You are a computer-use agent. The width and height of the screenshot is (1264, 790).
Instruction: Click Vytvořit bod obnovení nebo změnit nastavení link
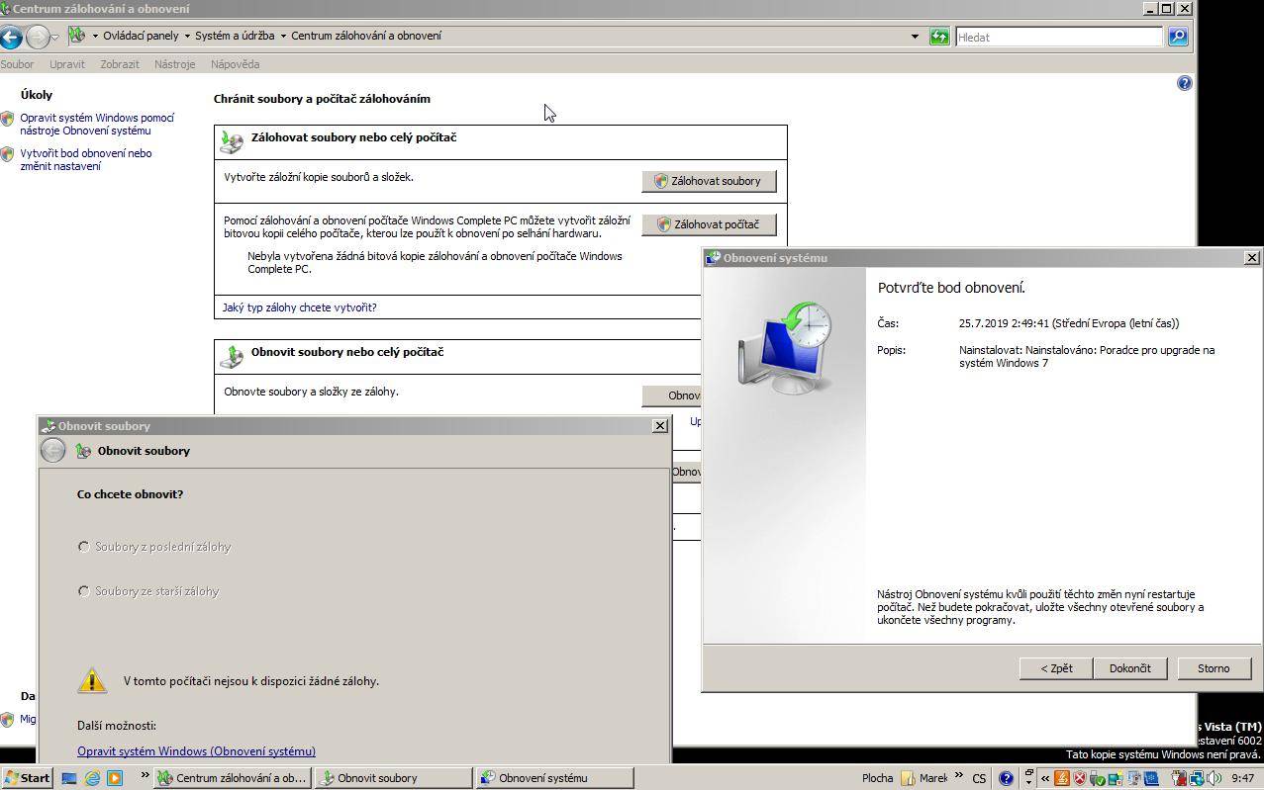[86, 159]
